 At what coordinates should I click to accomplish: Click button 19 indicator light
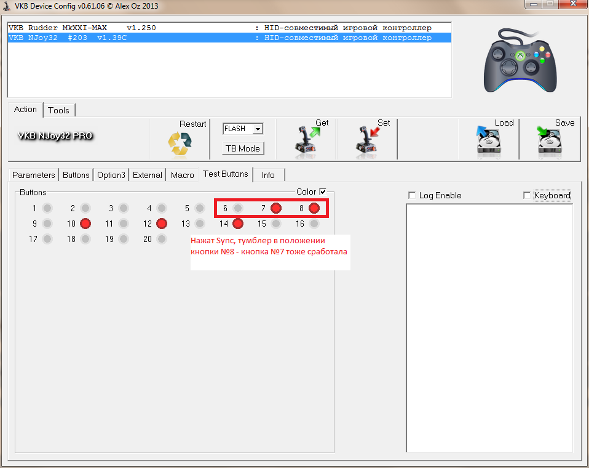point(124,239)
